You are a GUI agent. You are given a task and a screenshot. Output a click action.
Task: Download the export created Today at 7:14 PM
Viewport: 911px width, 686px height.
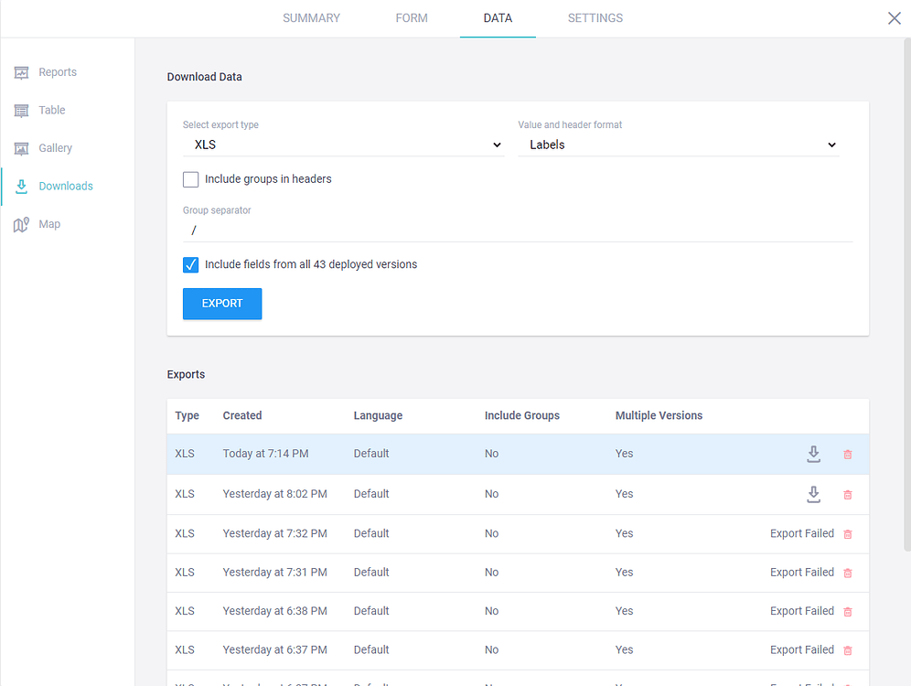pos(813,453)
